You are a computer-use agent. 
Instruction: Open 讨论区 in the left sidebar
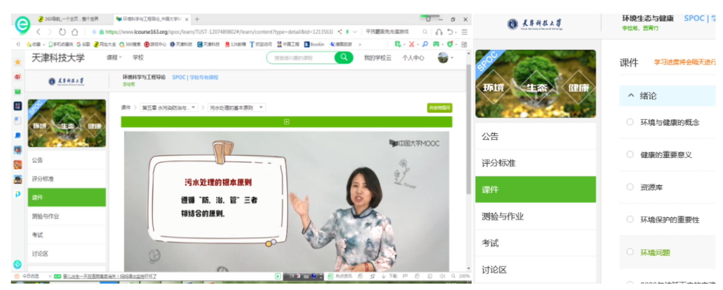click(x=40, y=254)
